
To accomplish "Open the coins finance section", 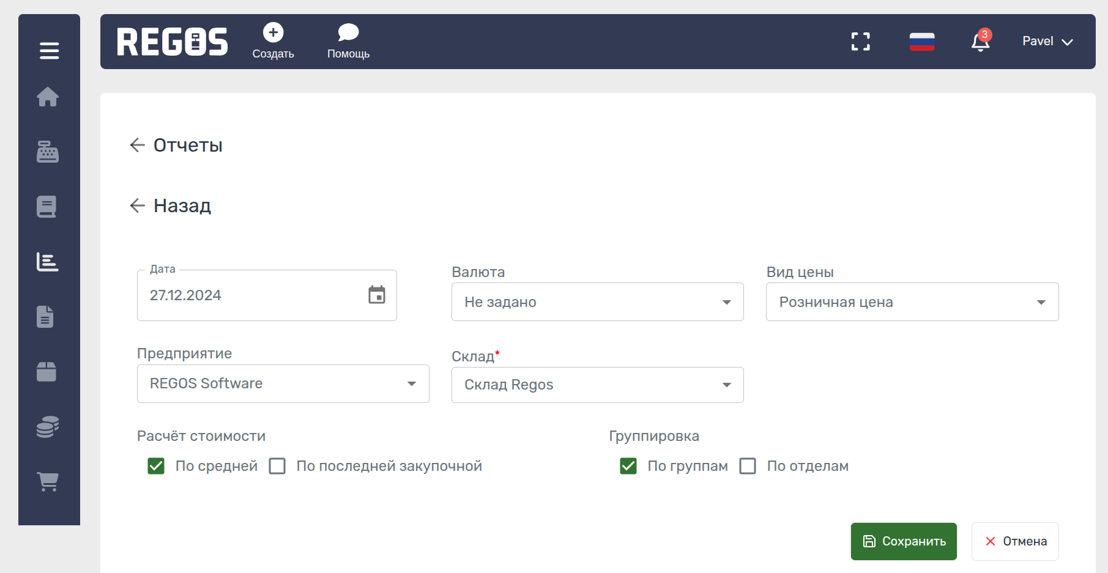I will (48, 427).
